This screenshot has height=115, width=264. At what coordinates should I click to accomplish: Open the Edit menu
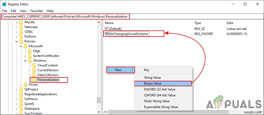click(x=13, y=11)
